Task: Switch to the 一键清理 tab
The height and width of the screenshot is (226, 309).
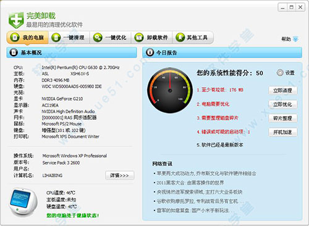Action: click(69, 38)
